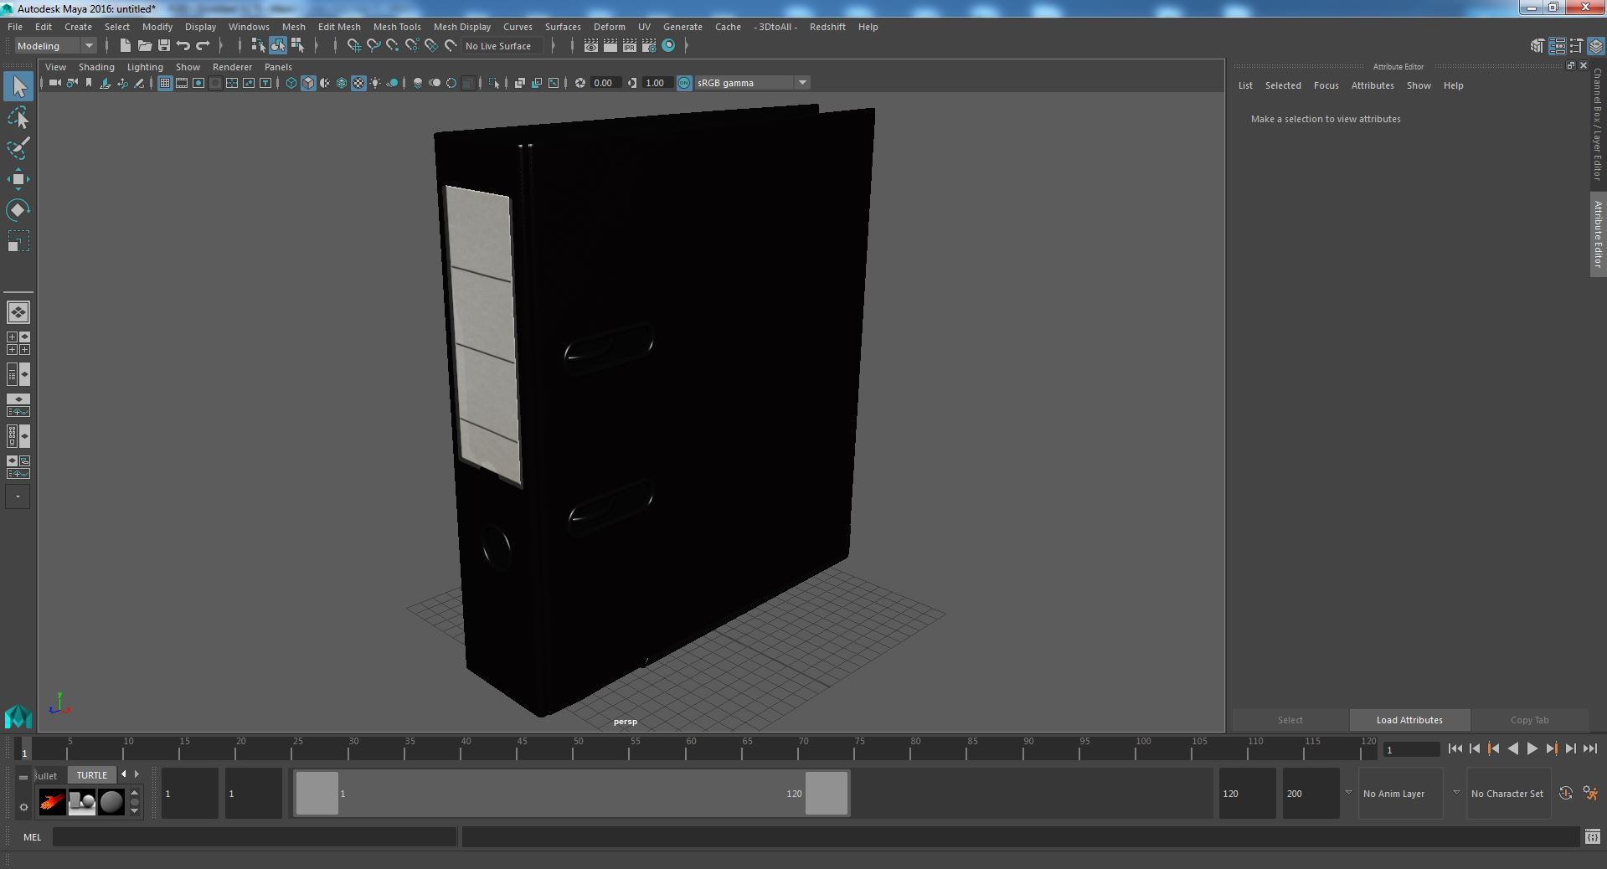Select by hierarchy mode icon

258,46
